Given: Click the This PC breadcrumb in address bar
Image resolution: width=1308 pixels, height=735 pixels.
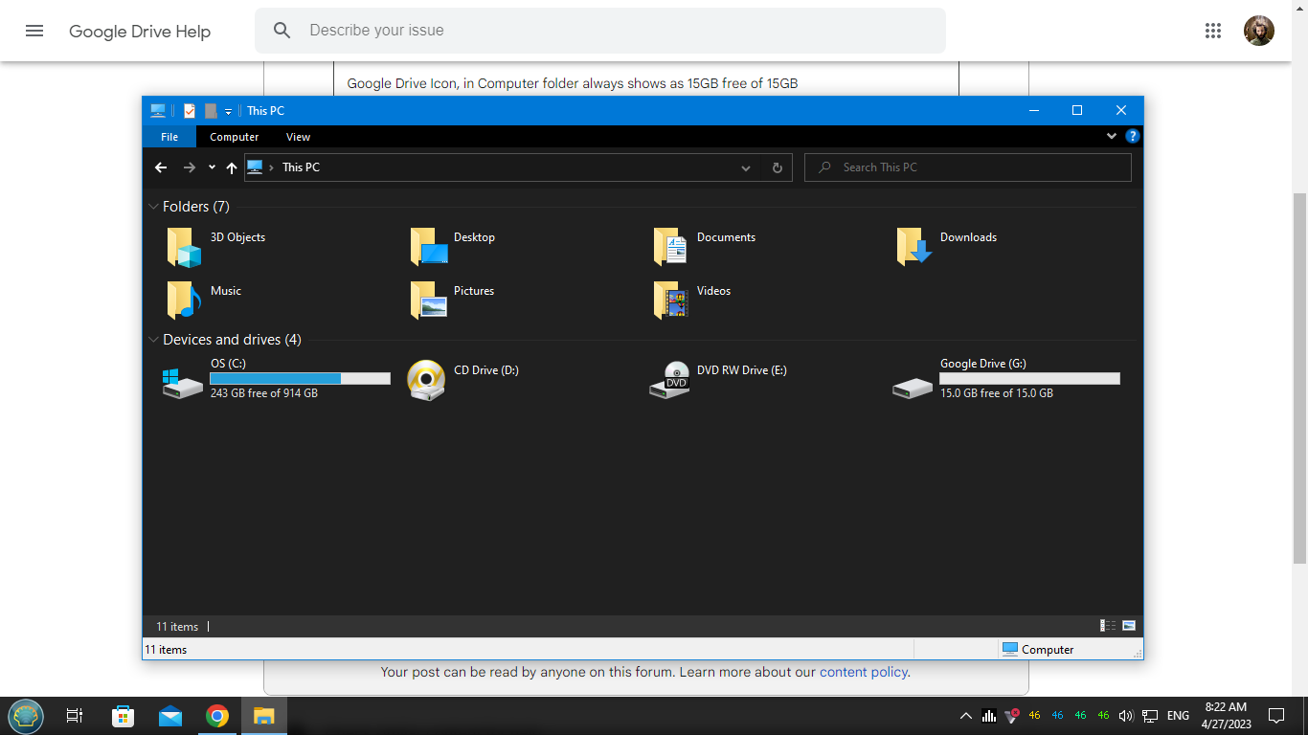Looking at the screenshot, I should point(301,167).
